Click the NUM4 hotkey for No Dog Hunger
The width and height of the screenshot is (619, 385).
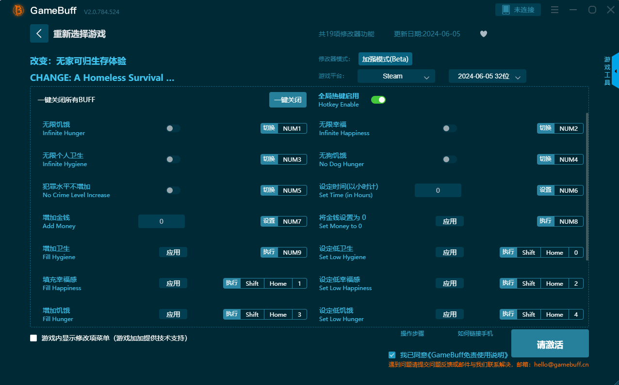point(569,159)
